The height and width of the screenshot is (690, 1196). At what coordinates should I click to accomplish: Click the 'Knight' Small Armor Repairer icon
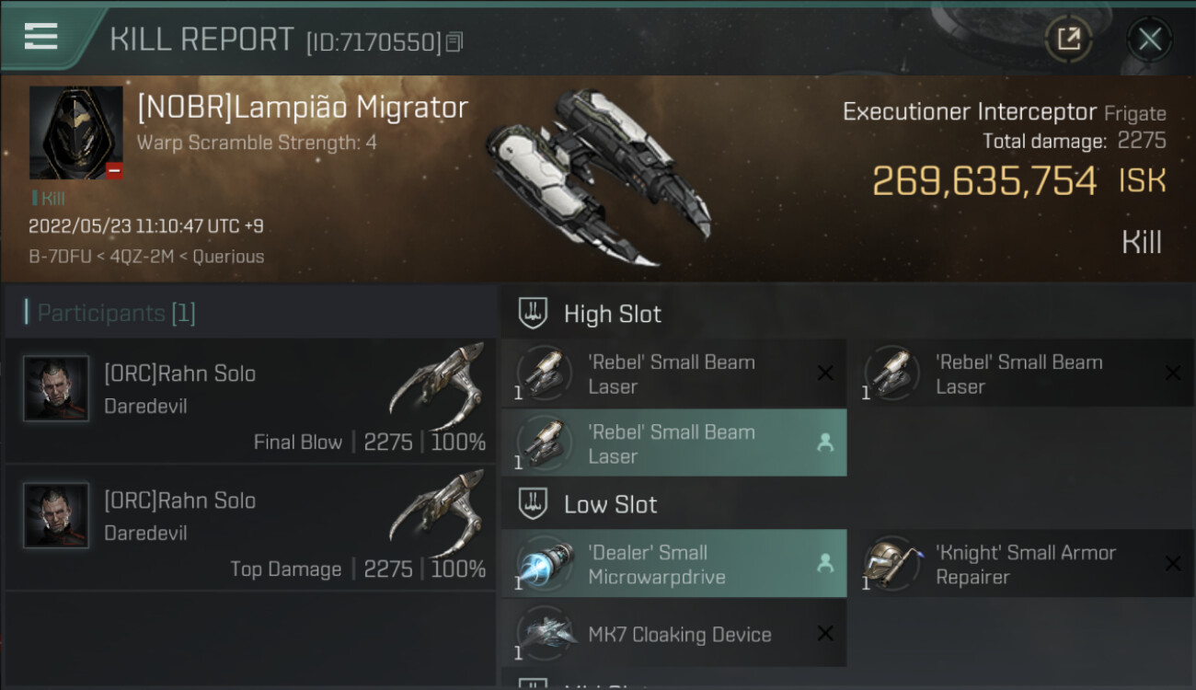pos(892,564)
